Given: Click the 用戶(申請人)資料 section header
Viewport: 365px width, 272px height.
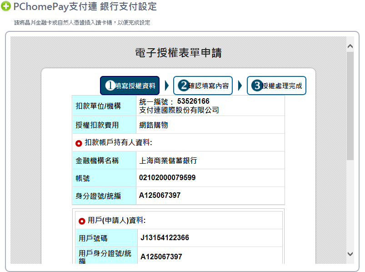Looking at the screenshot, I should 117,220.
